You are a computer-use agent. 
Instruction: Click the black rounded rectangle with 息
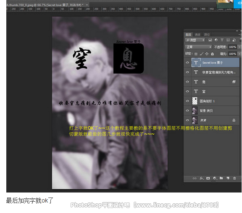pyautogui.click(x=129, y=59)
